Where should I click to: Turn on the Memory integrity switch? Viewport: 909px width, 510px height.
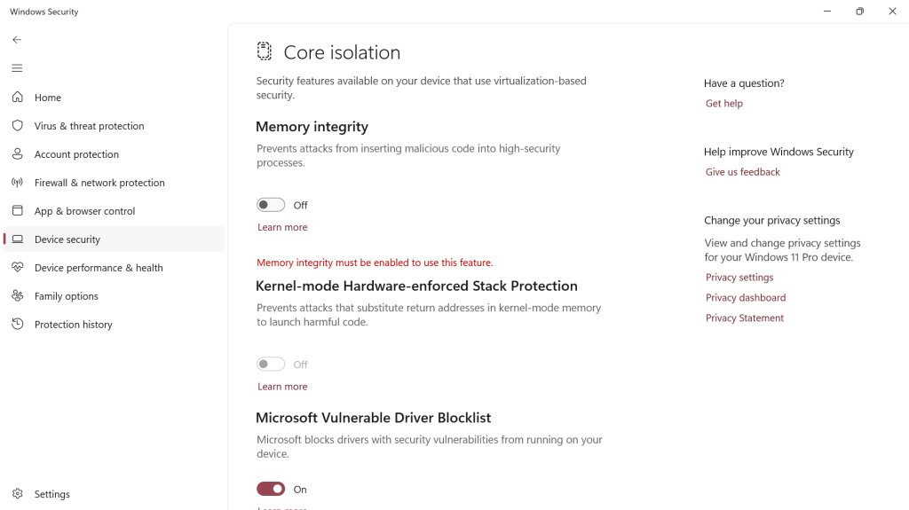tap(271, 205)
